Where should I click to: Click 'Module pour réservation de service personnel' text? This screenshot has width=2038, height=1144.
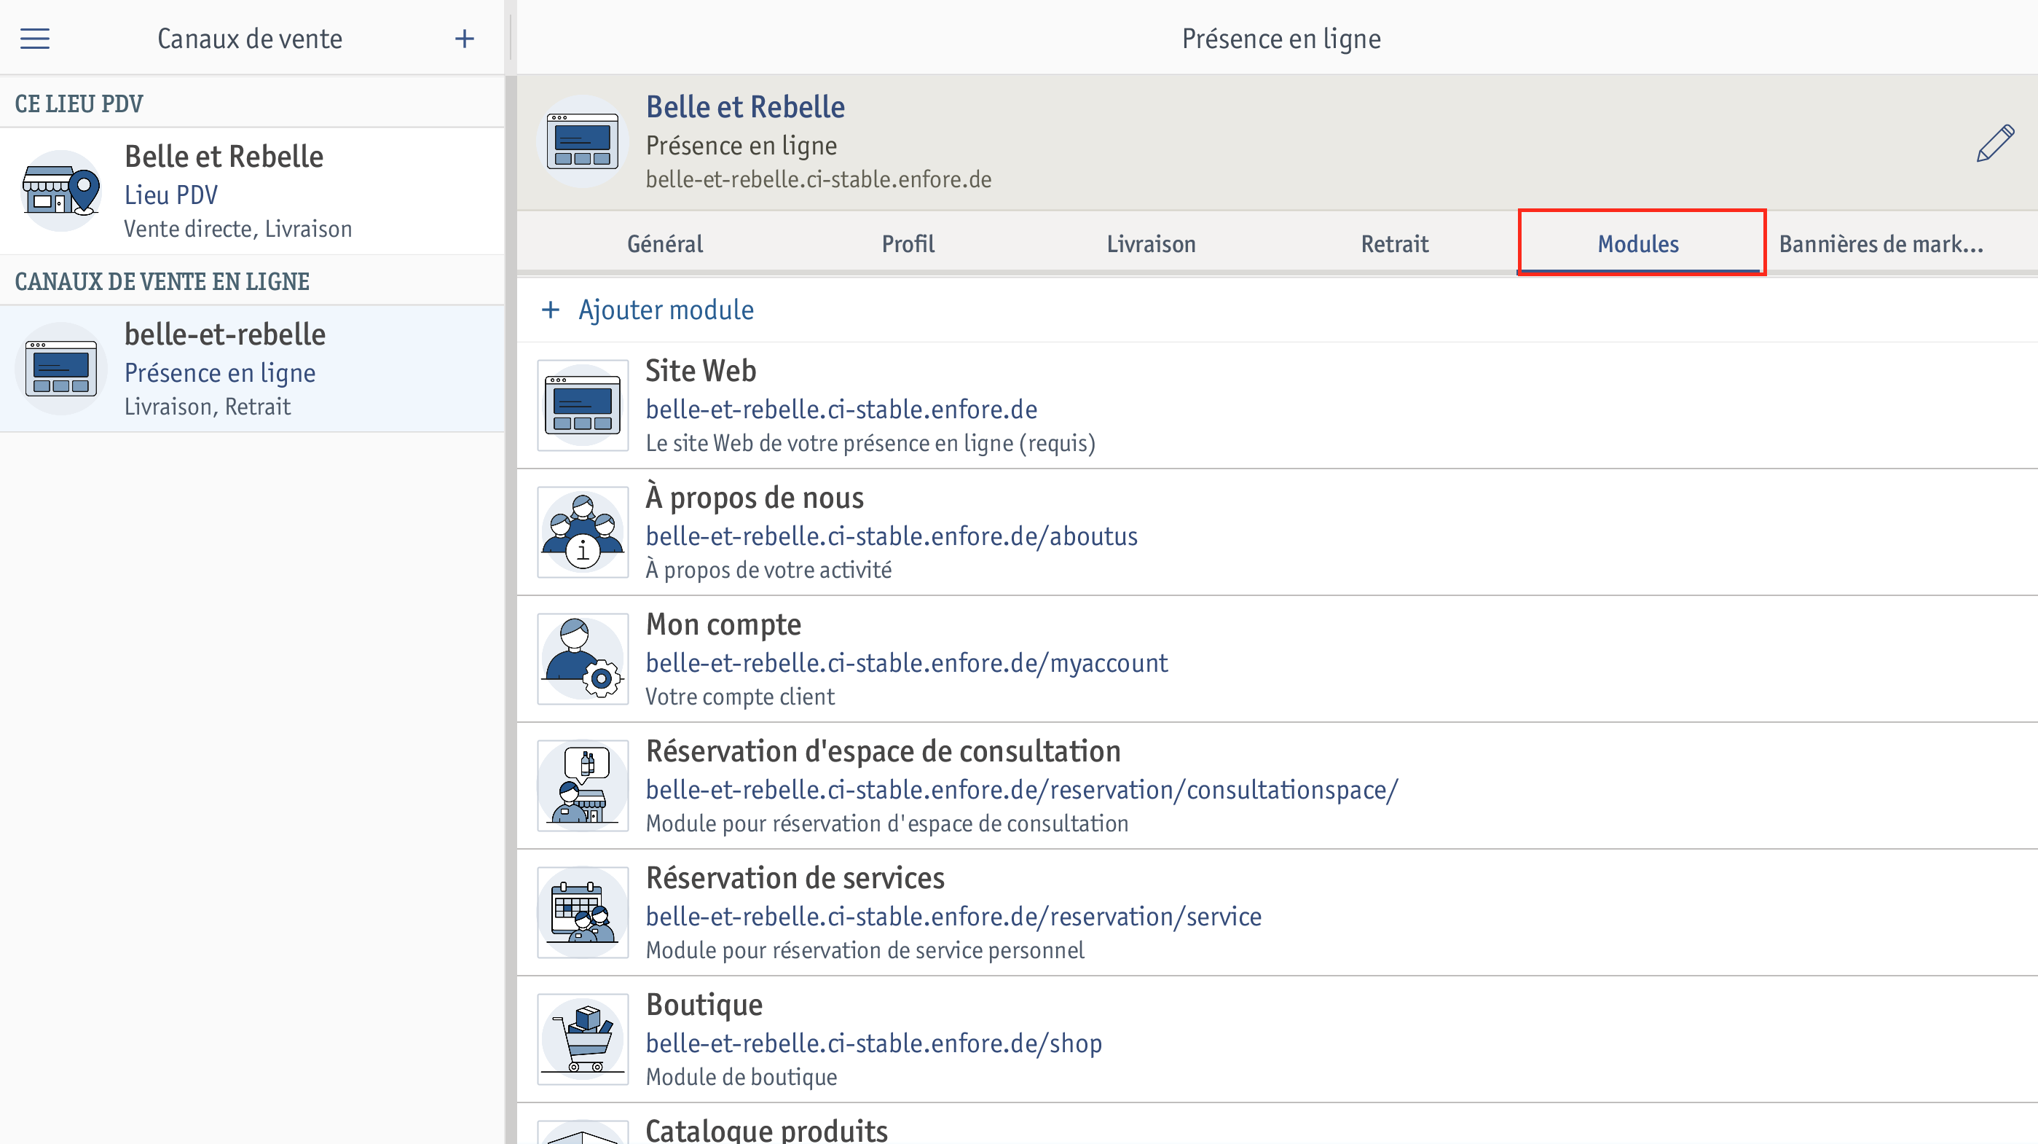pyautogui.click(x=865, y=949)
